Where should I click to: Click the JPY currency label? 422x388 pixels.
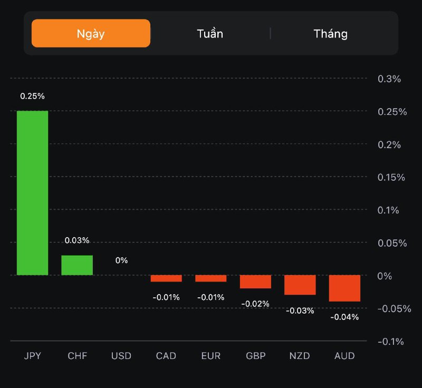32,356
